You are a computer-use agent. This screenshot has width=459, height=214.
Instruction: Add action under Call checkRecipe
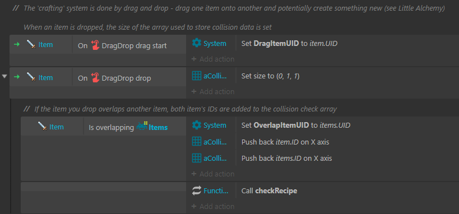(x=213, y=206)
